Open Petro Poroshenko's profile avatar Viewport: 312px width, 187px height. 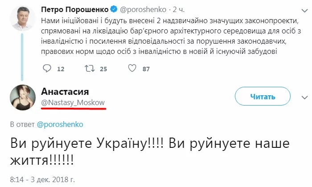coord(23,18)
